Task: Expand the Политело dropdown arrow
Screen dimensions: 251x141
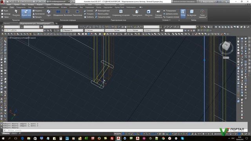Action: coord(16,16)
